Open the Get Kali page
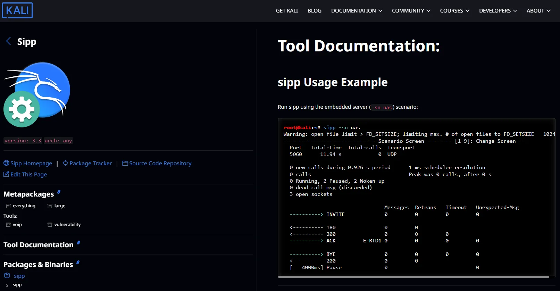 287,11
